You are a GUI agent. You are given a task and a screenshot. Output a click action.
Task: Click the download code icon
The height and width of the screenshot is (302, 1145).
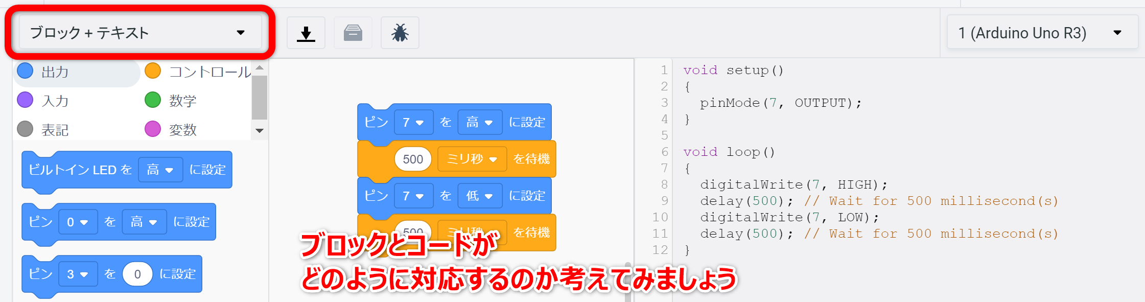[x=306, y=33]
